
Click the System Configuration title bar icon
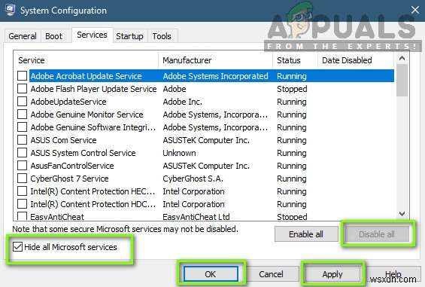(x=11, y=11)
